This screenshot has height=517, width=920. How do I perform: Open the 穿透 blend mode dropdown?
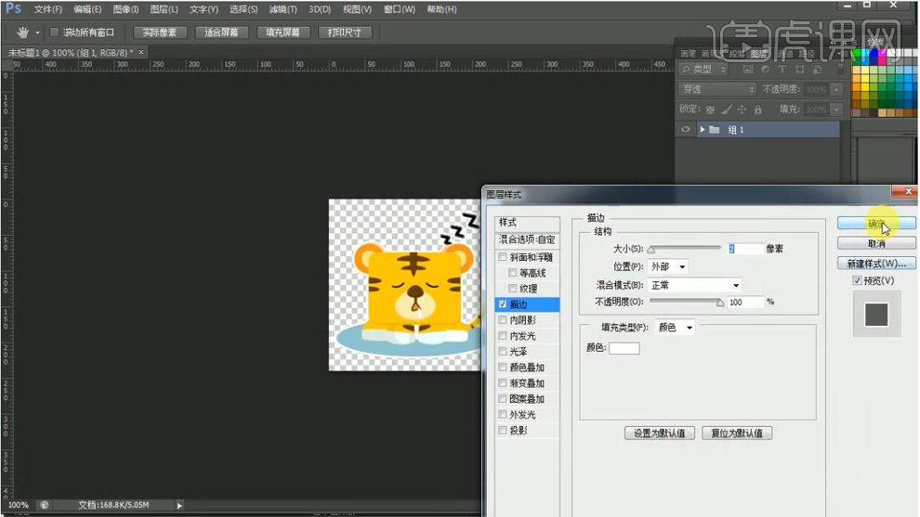pyautogui.click(x=717, y=89)
